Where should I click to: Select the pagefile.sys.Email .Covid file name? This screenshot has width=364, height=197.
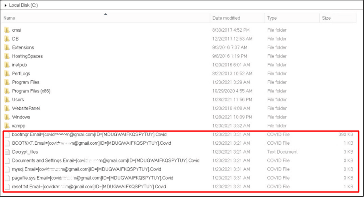pyautogui.click(x=93, y=178)
